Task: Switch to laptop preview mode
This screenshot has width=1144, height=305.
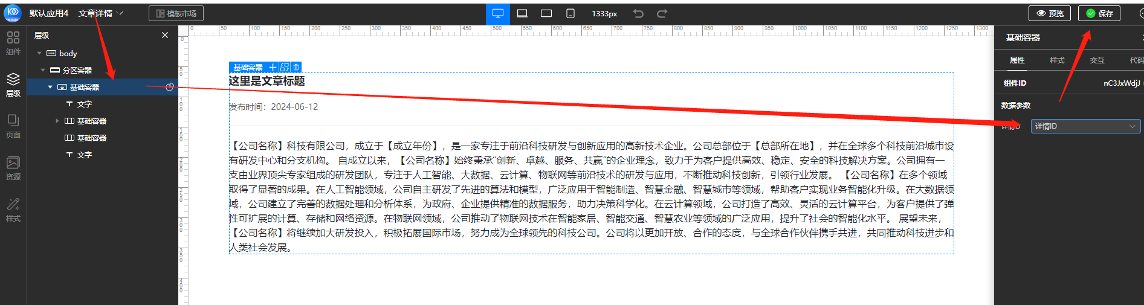Action: pos(522,13)
